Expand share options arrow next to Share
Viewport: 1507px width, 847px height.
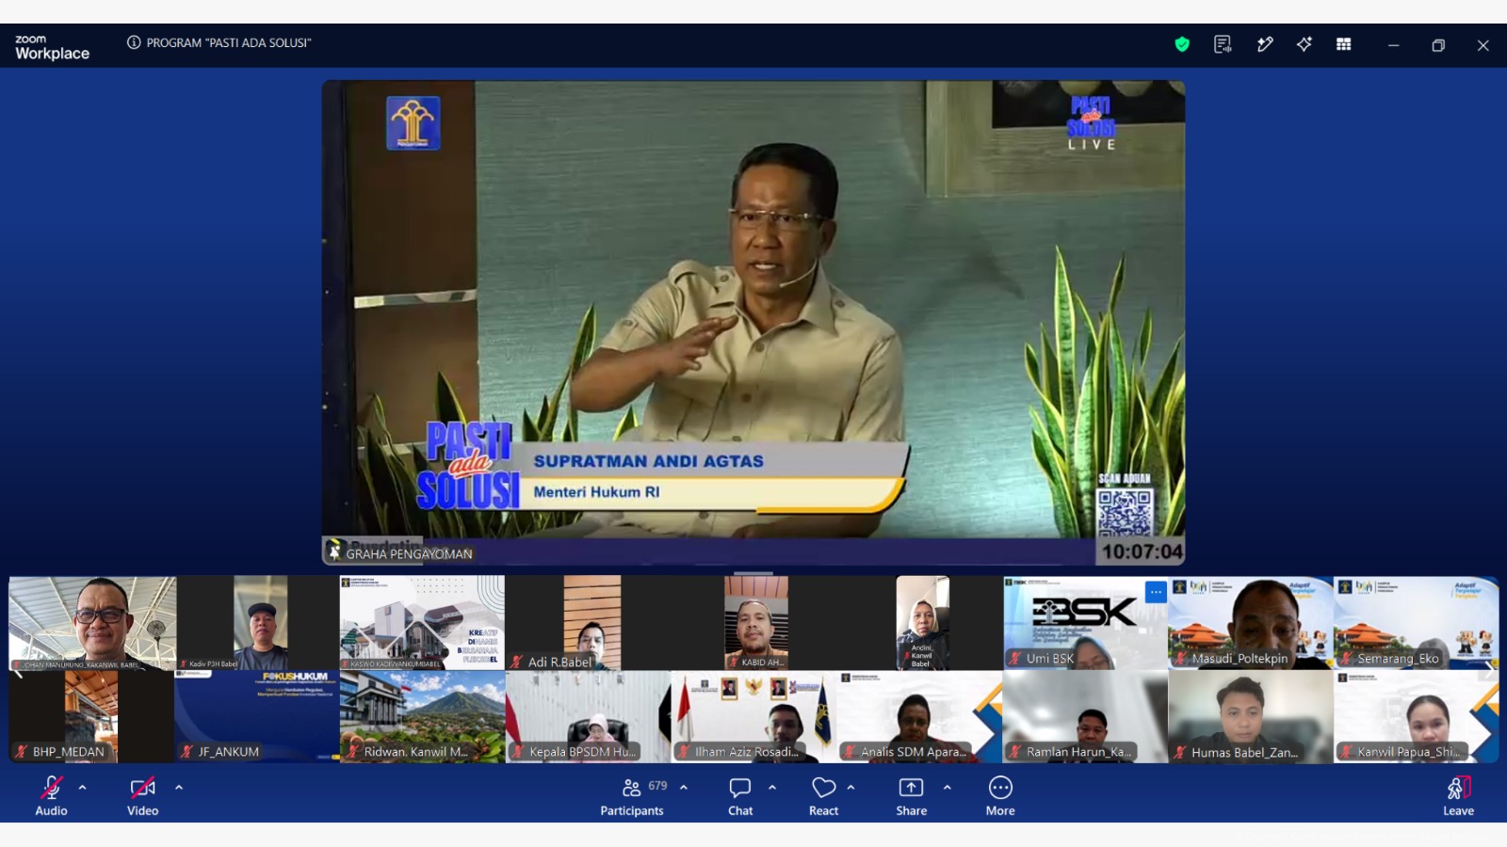pos(947,788)
